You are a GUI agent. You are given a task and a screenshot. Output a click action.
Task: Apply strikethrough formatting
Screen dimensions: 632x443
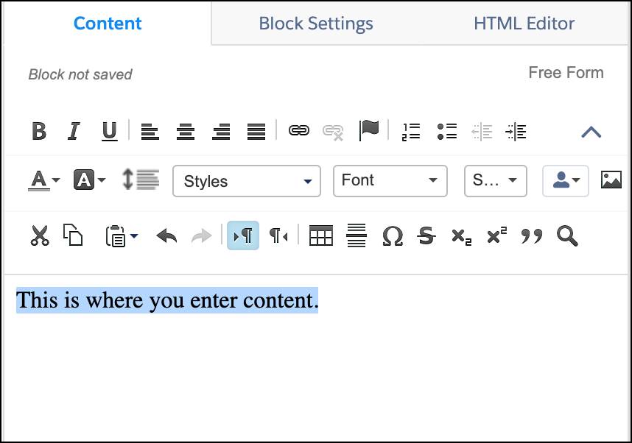click(x=426, y=236)
